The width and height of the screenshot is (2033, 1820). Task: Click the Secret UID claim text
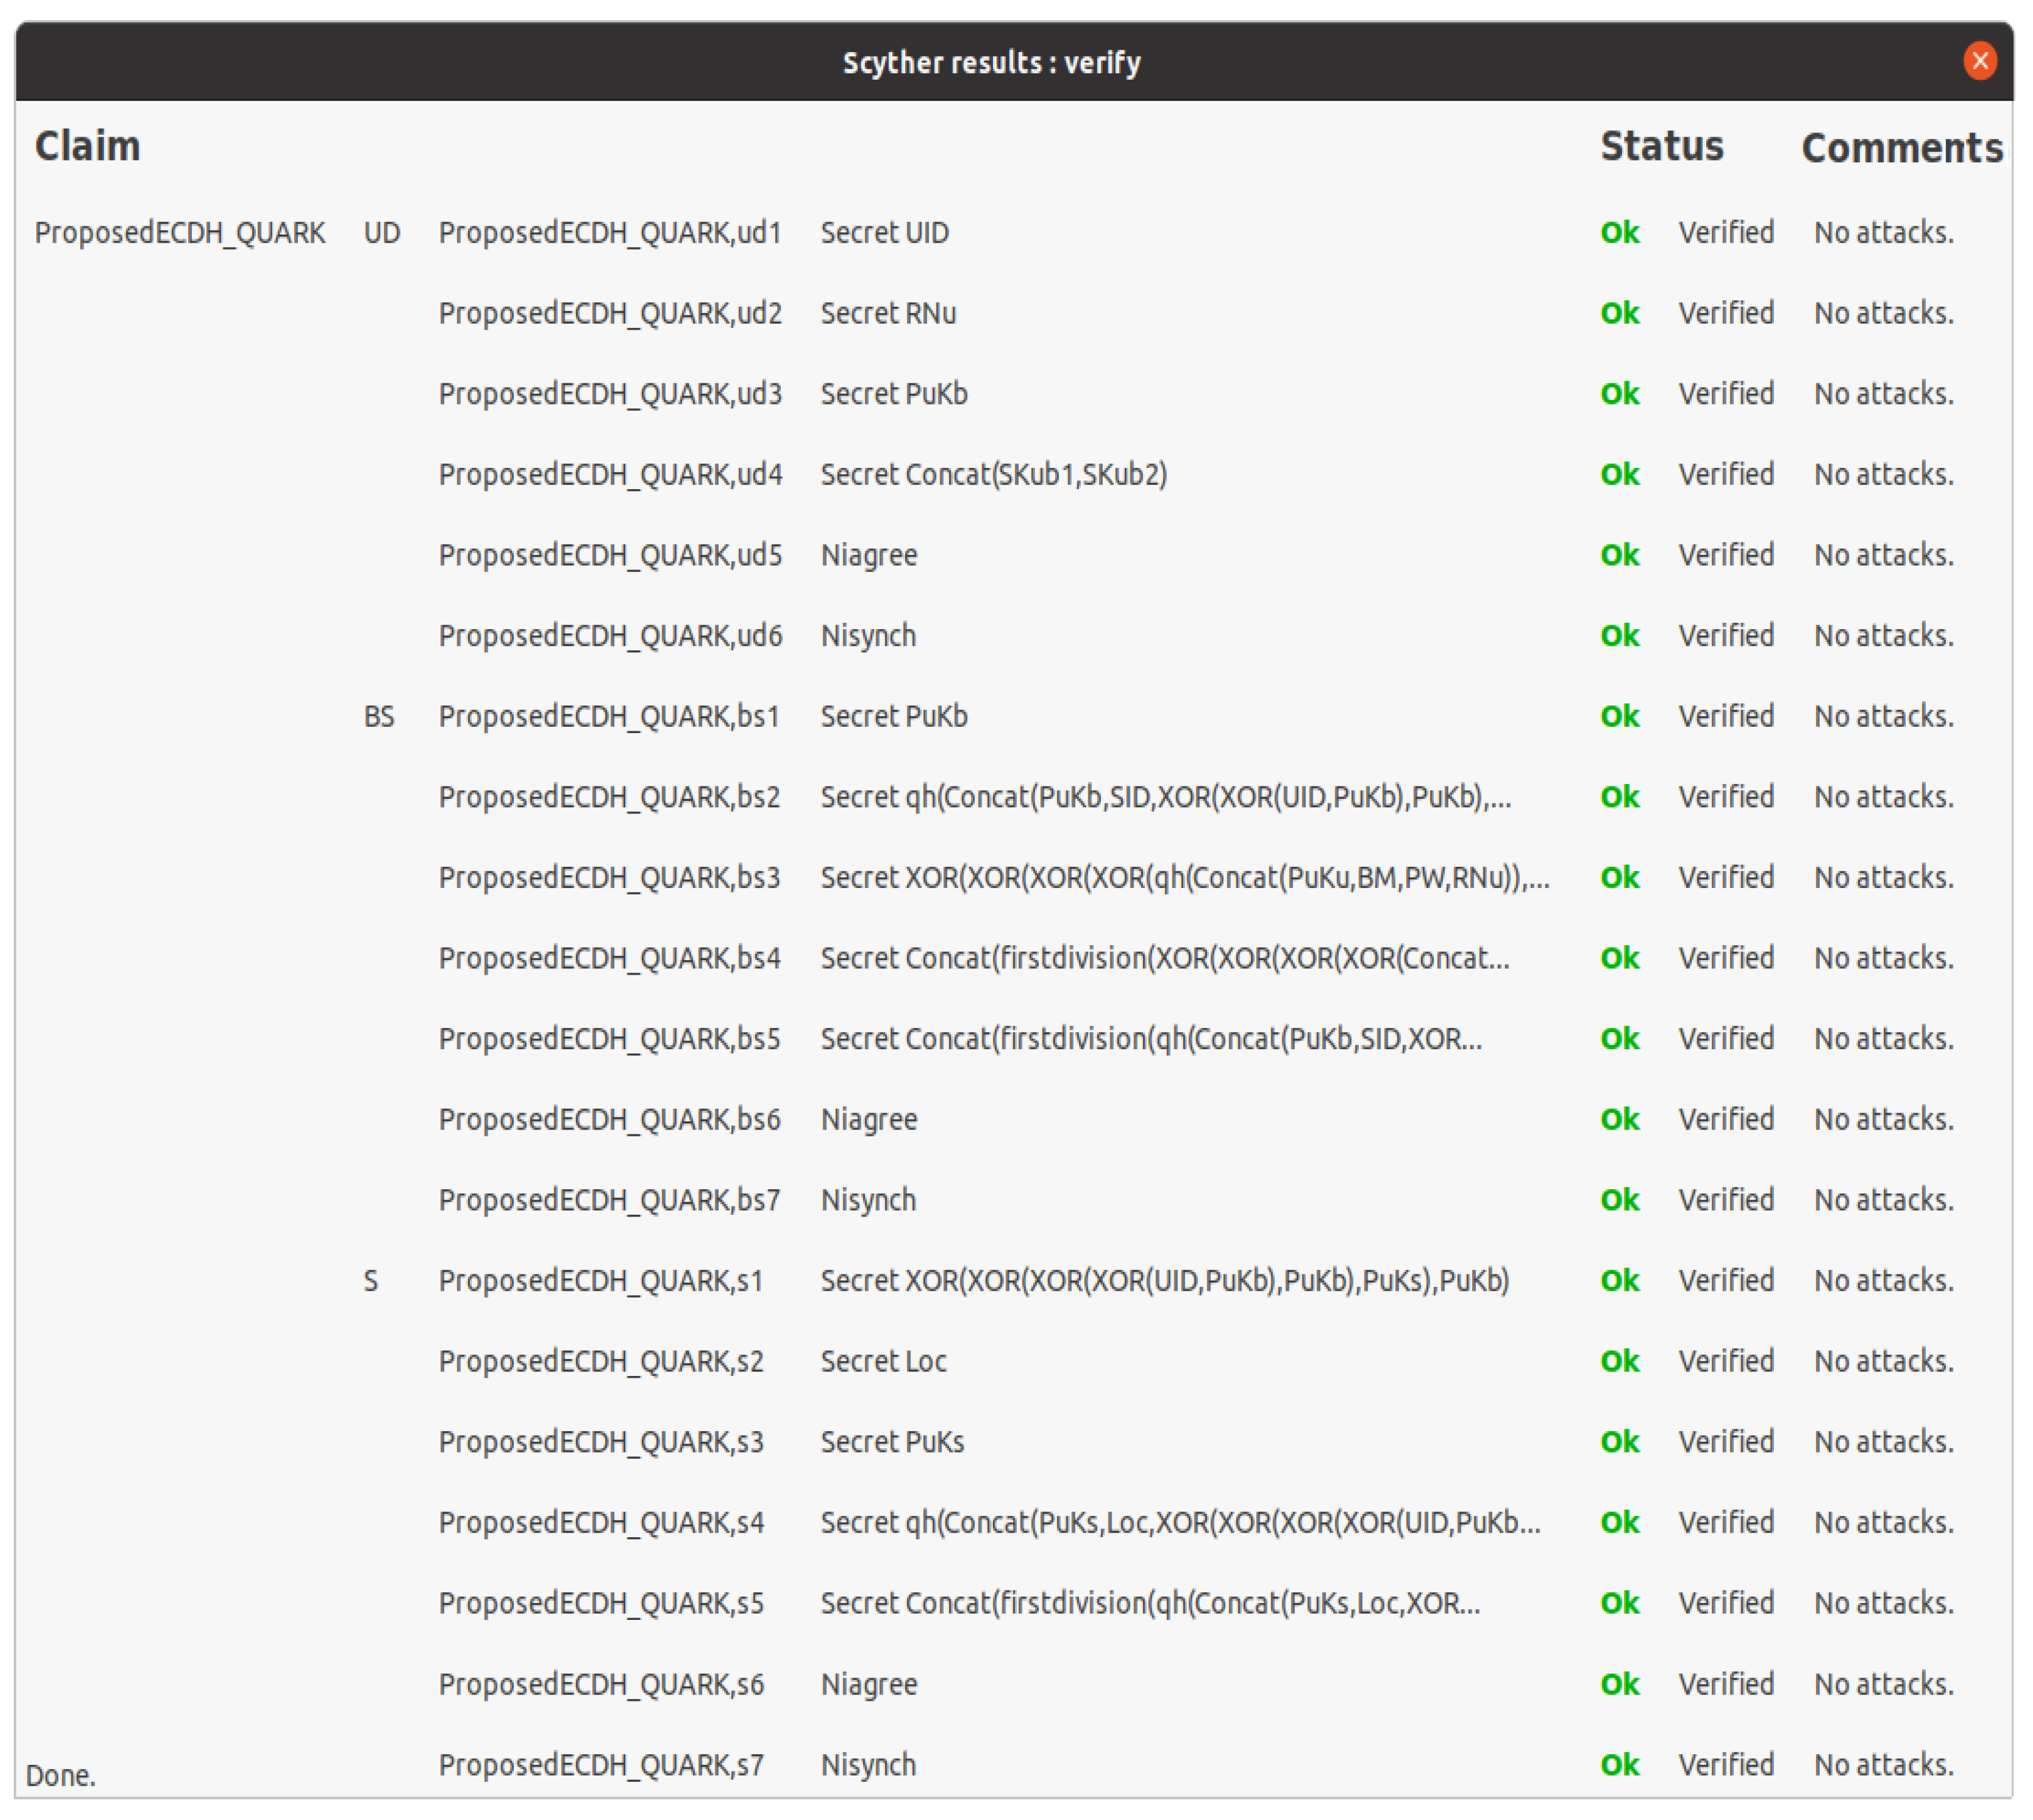(x=884, y=233)
